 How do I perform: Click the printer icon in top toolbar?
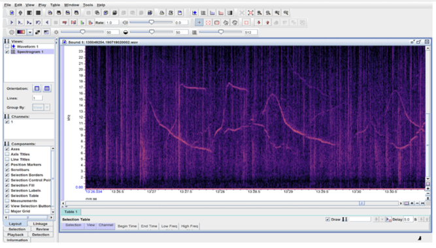[161, 13]
